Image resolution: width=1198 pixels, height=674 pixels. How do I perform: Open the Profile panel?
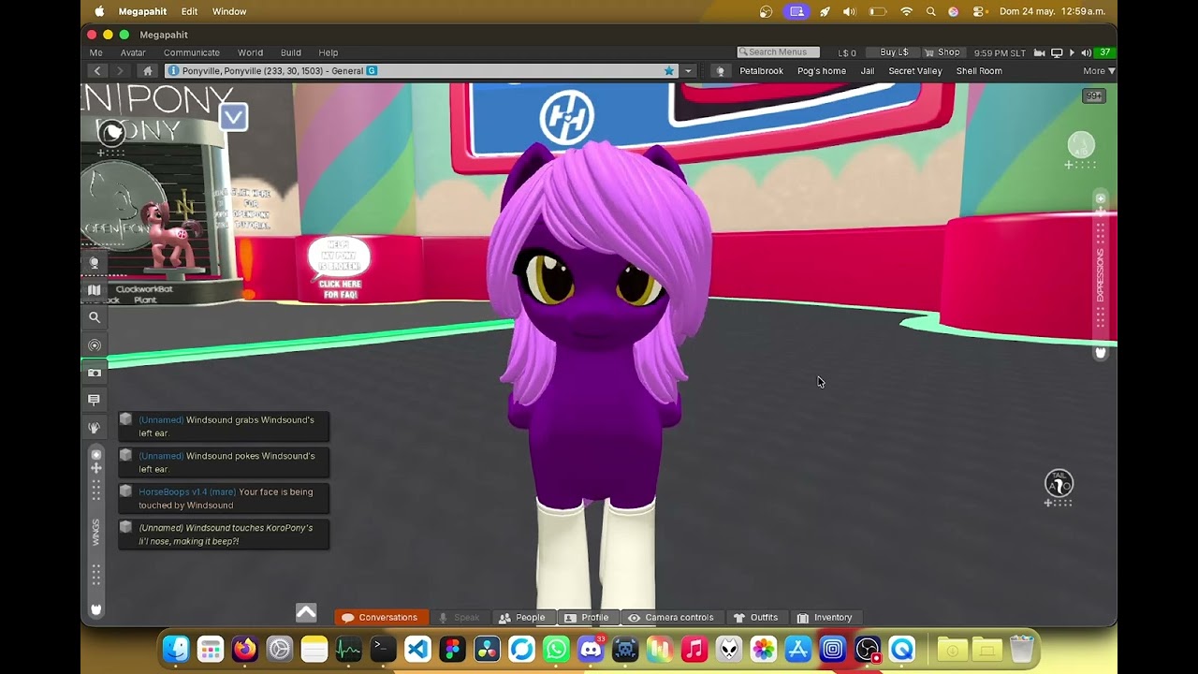click(x=587, y=618)
